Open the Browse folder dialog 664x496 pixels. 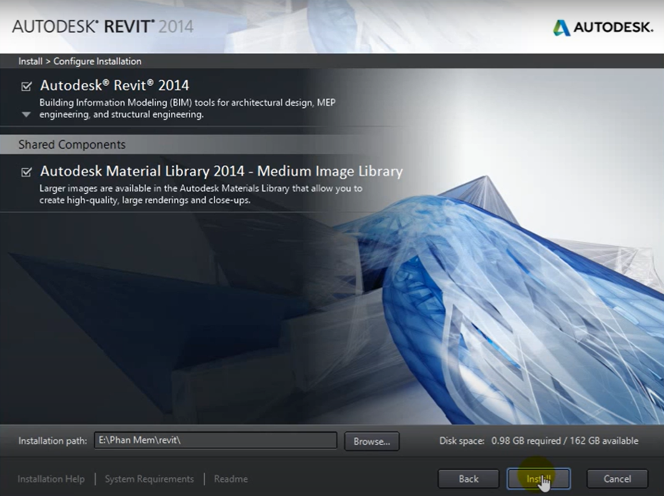click(372, 441)
